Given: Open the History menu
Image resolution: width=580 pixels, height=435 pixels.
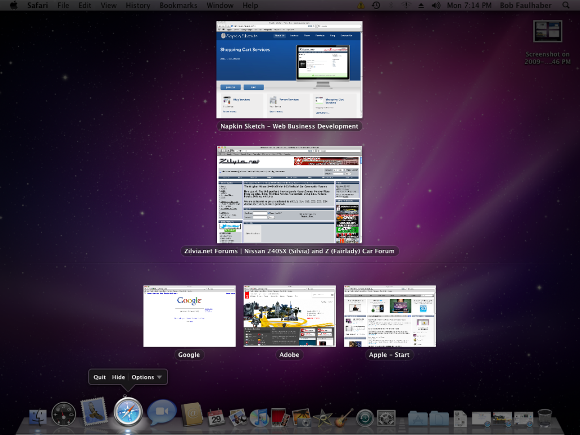Looking at the screenshot, I should [138, 5].
